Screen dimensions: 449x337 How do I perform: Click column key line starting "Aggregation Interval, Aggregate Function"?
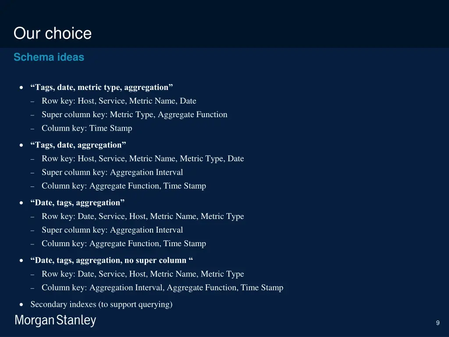[162, 287]
